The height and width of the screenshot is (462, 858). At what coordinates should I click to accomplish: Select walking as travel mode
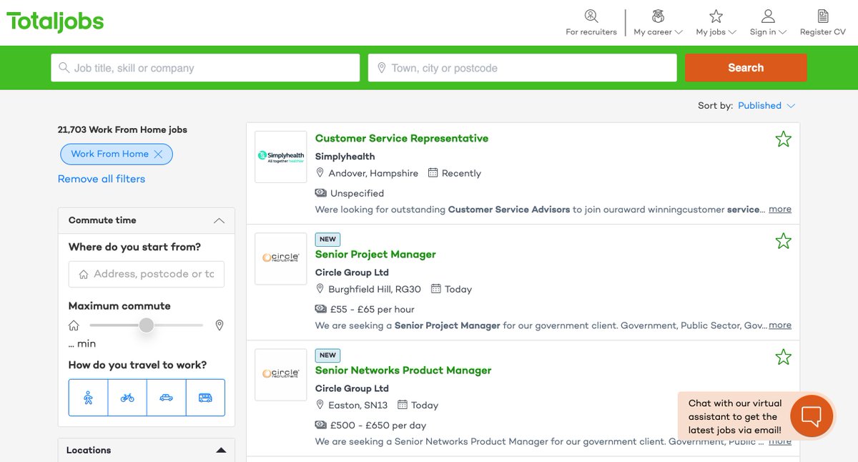coord(88,398)
